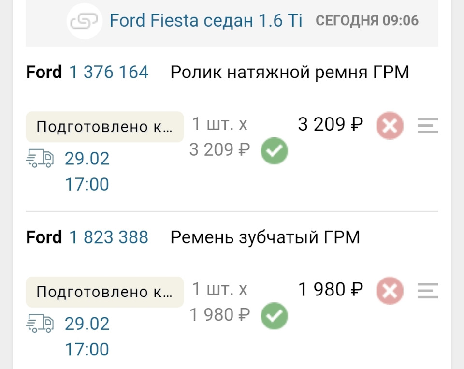Click the СЕГОДНЯ 09:06 timestamp

tap(367, 21)
